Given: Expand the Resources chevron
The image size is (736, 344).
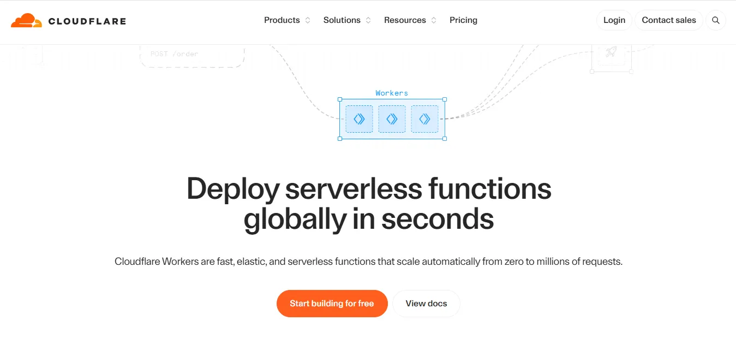Looking at the screenshot, I should coord(434,20).
